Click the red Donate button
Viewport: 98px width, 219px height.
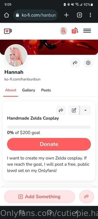coord(49,144)
